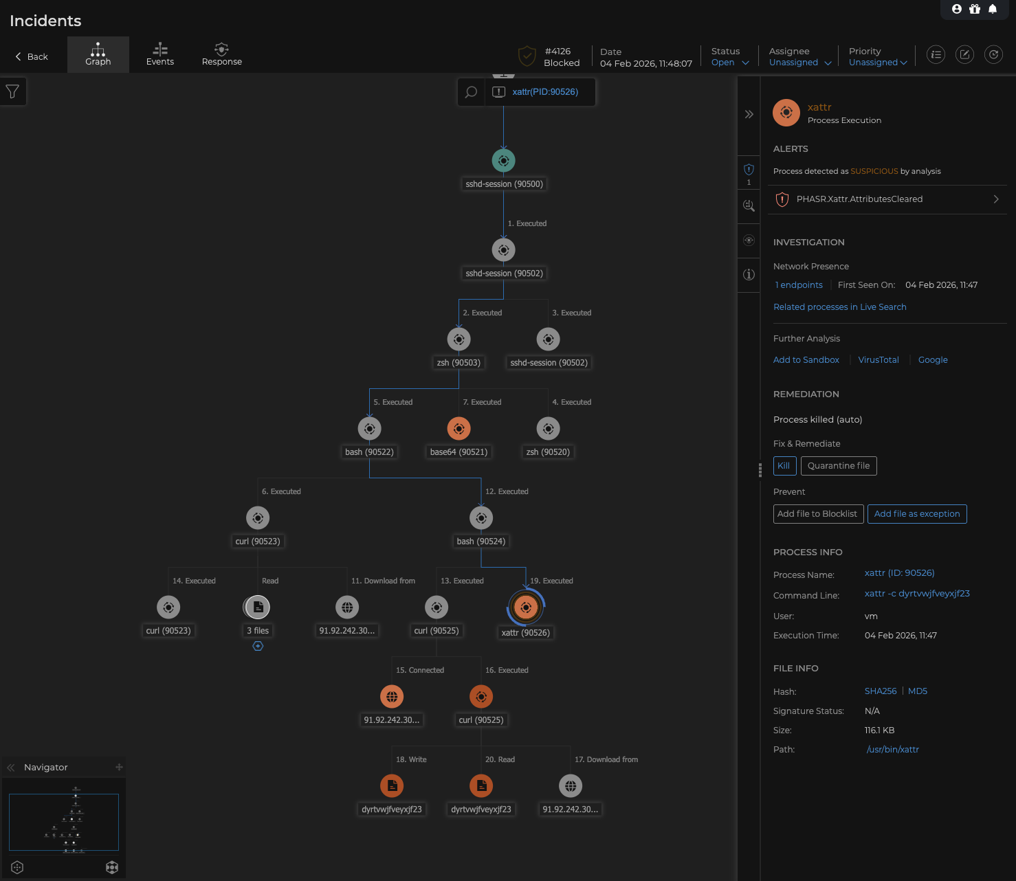The height and width of the screenshot is (881, 1016).
Task: Expand hidden nodes under the 3 files item
Action: (x=258, y=646)
